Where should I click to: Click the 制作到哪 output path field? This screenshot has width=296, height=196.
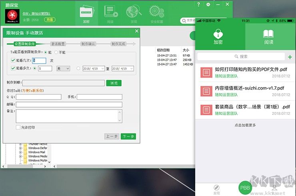coord(64,83)
